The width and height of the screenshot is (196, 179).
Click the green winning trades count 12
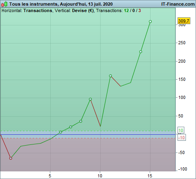[126, 10]
